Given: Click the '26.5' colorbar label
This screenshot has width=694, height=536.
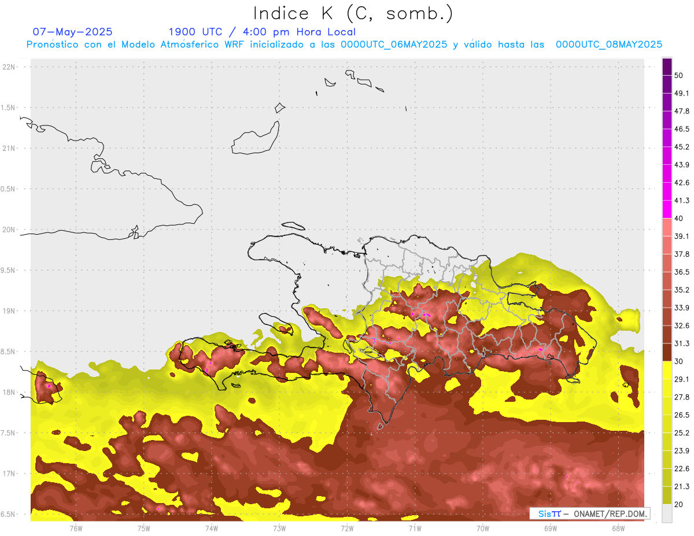Looking at the screenshot, I should click(682, 415).
